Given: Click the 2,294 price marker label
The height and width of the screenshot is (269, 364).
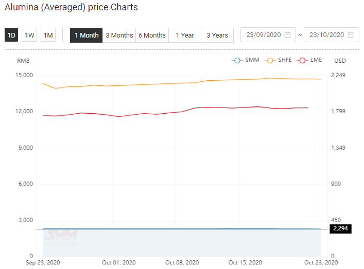Looking at the screenshot, I should (x=340, y=229).
